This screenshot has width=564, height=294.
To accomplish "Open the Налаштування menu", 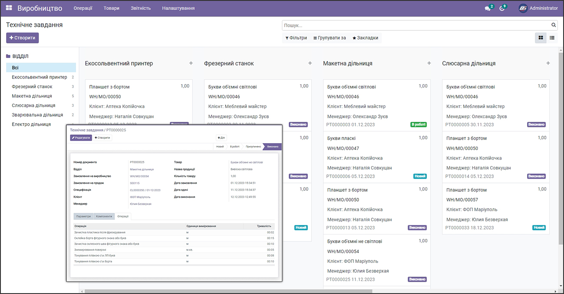I will tap(178, 8).
